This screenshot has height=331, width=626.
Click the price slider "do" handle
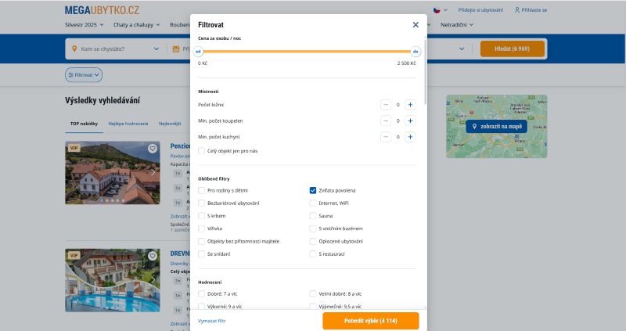pyautogui.click(x=416, y=52)
